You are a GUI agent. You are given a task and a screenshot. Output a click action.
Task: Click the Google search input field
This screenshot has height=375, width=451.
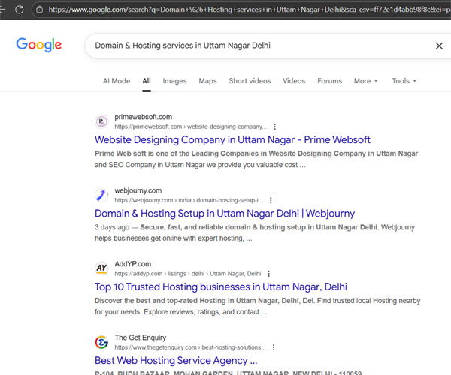(x=256, y=46)
